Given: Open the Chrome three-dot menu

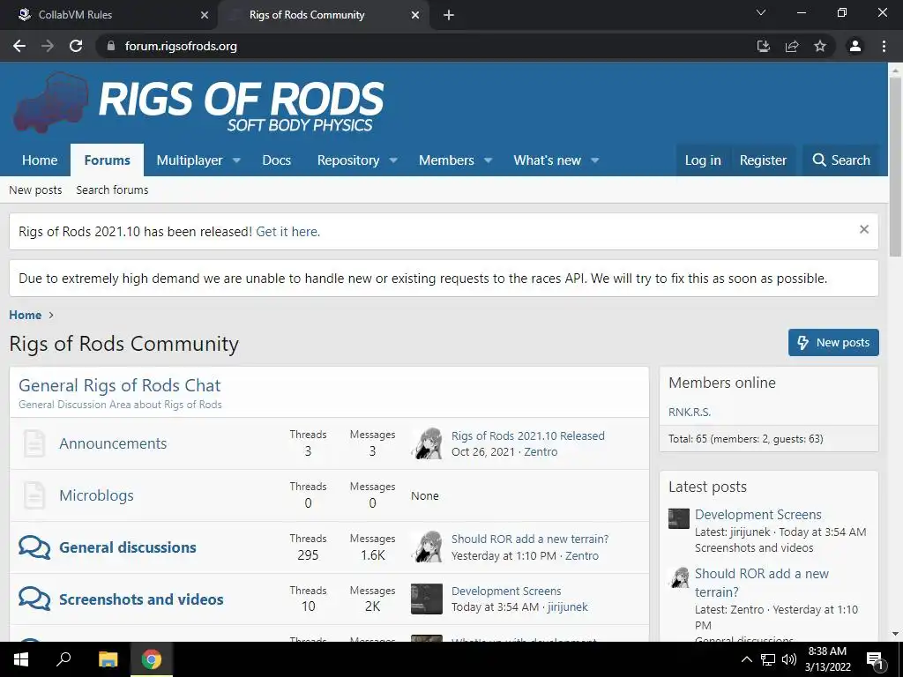Looking at the screenshot, I should point(884,46).
